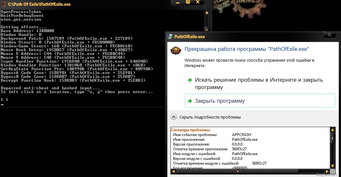Image resolution: width=341 pixels, height=177 pixels.
Task: Select the APPCRASH event name value
Action: pyautogui.click(x=242, y=135)
